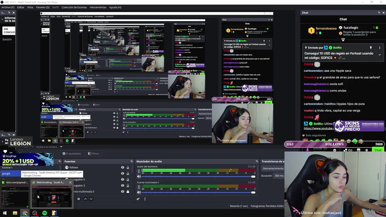Undock the top-left info dock
Viewport: 386px width, 217px height.
coord(9,13)
